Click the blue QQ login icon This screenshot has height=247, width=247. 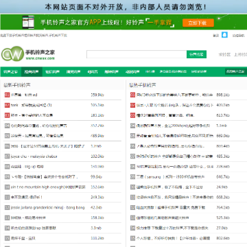(x=224, y=35)
